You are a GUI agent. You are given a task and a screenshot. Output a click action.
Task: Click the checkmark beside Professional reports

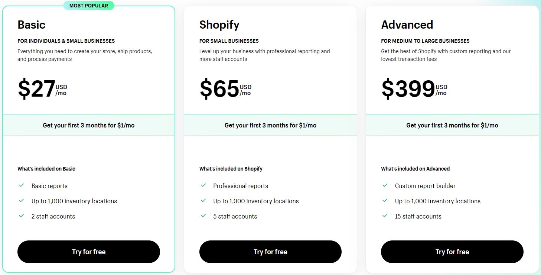coord(203,186)
